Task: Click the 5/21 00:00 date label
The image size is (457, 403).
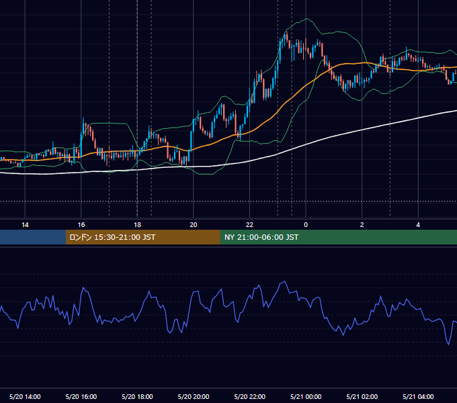Action: [x=306, y=396]
